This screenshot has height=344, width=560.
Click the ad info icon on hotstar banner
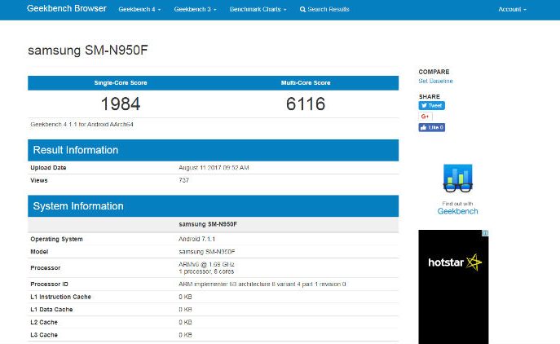486,233
